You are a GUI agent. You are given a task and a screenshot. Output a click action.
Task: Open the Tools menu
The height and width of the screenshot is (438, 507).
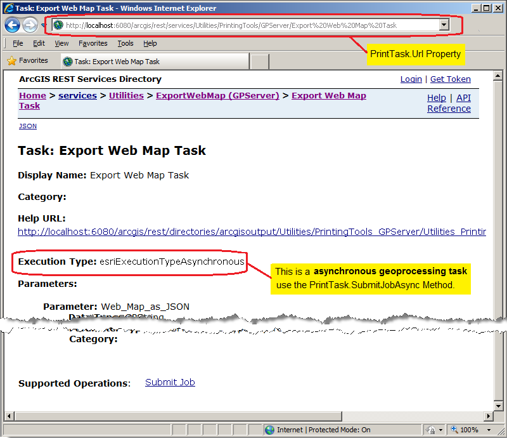pyautogui.click(x=125, y=43)
